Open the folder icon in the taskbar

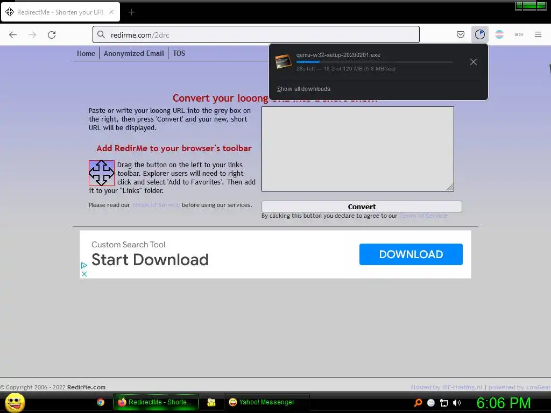click(x=211, y=402)
